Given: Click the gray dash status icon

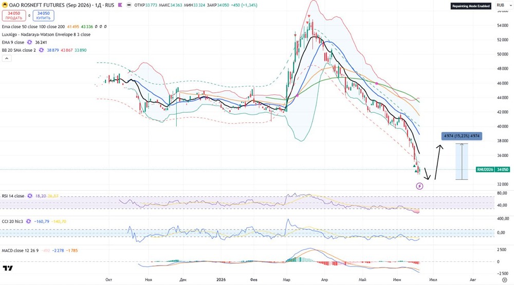Looking at the screenshot, I should point(129,5).
